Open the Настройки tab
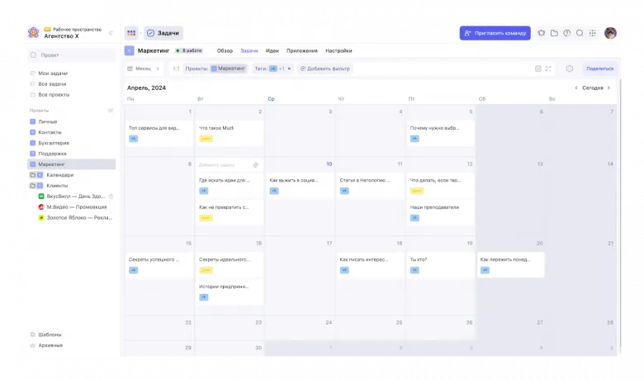The width and height of the screenshot is (644, 379). [339, 50]
